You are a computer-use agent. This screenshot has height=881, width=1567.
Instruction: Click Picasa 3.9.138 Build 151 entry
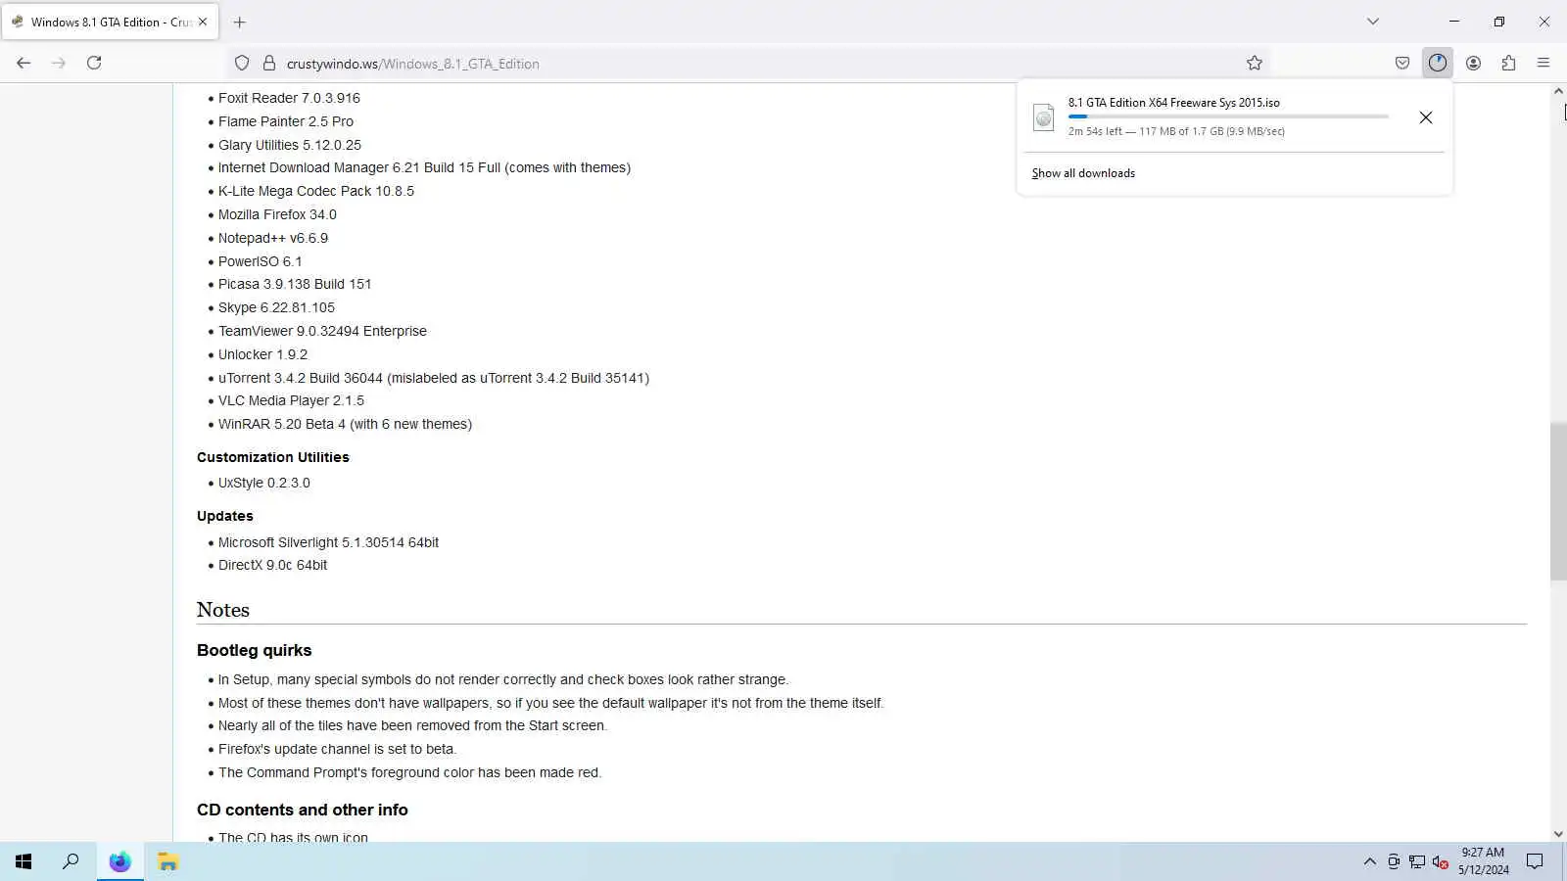point(295,284)
